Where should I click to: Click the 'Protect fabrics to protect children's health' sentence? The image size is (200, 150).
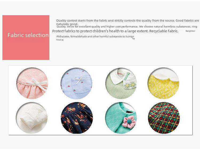[115, 31]
